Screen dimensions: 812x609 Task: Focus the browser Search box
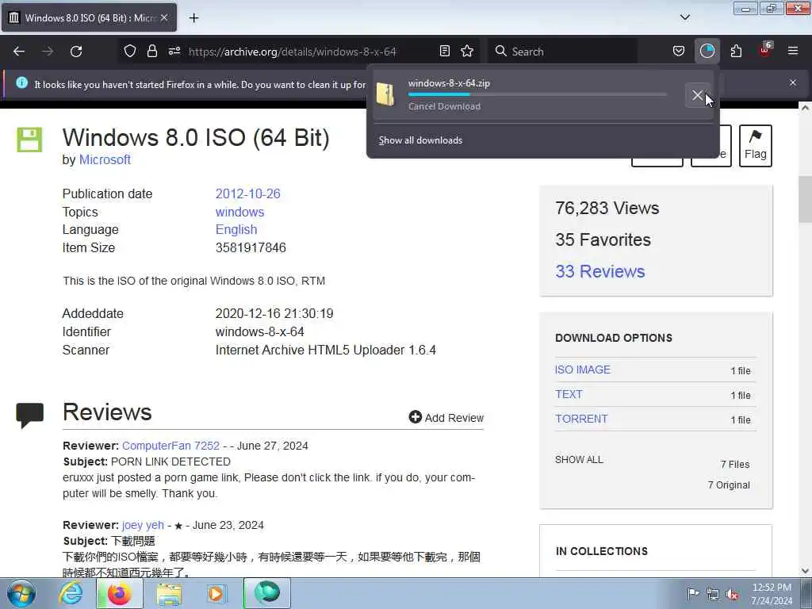click(x=562, y=52)
